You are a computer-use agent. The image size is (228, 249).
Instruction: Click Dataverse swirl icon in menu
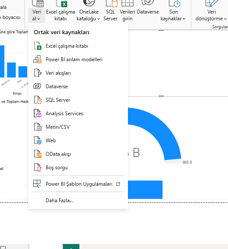[x=37, y=87]
